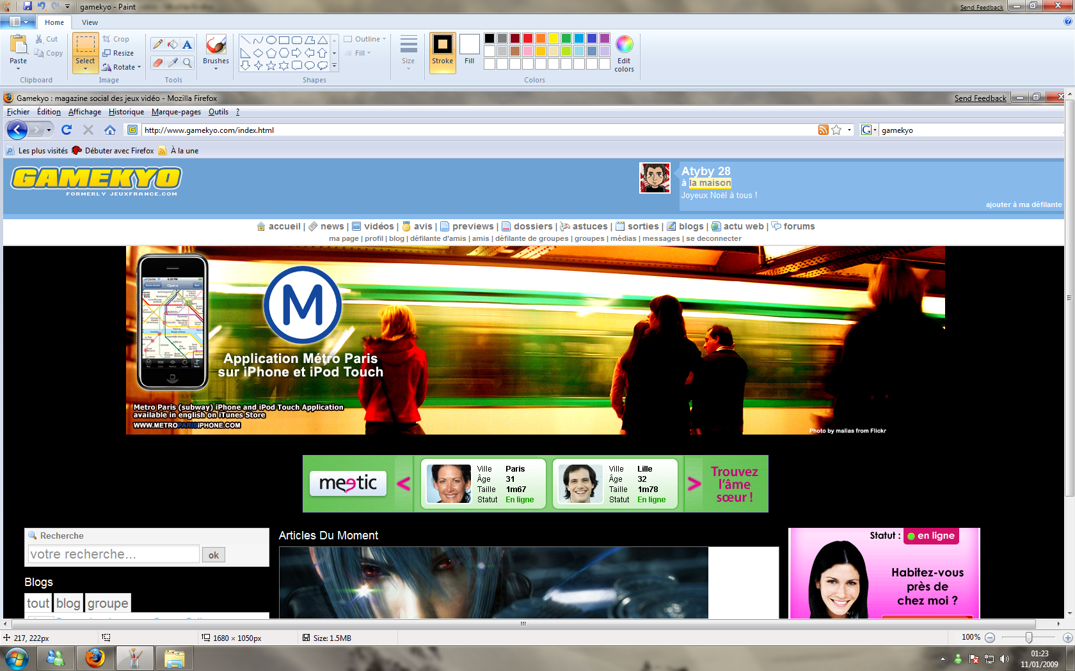Choose the Right arrow shape
The width and height of the screenshot is (1075, 671).
tap(296, 52)
